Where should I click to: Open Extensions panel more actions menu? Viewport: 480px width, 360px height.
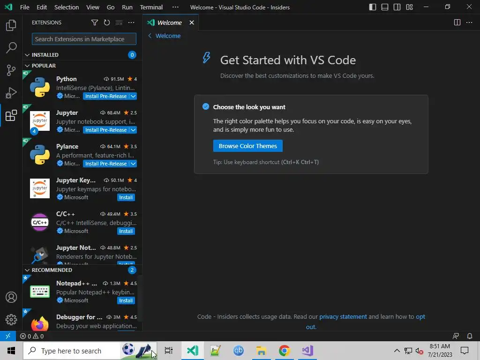131,22
